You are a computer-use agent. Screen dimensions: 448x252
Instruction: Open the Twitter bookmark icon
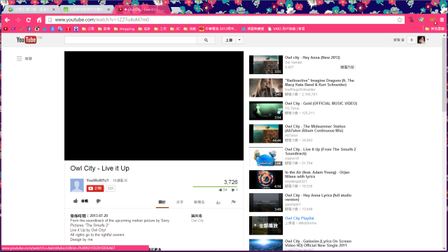click(45, 29)
